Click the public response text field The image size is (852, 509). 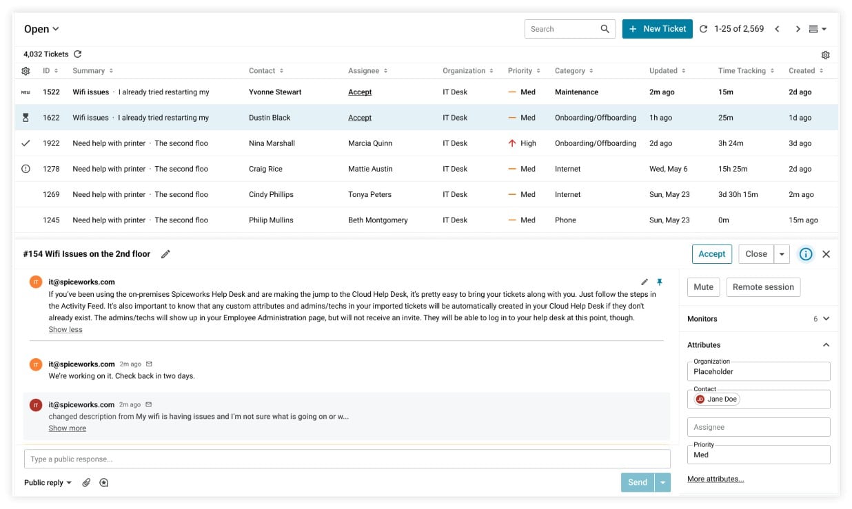[347, 459]
